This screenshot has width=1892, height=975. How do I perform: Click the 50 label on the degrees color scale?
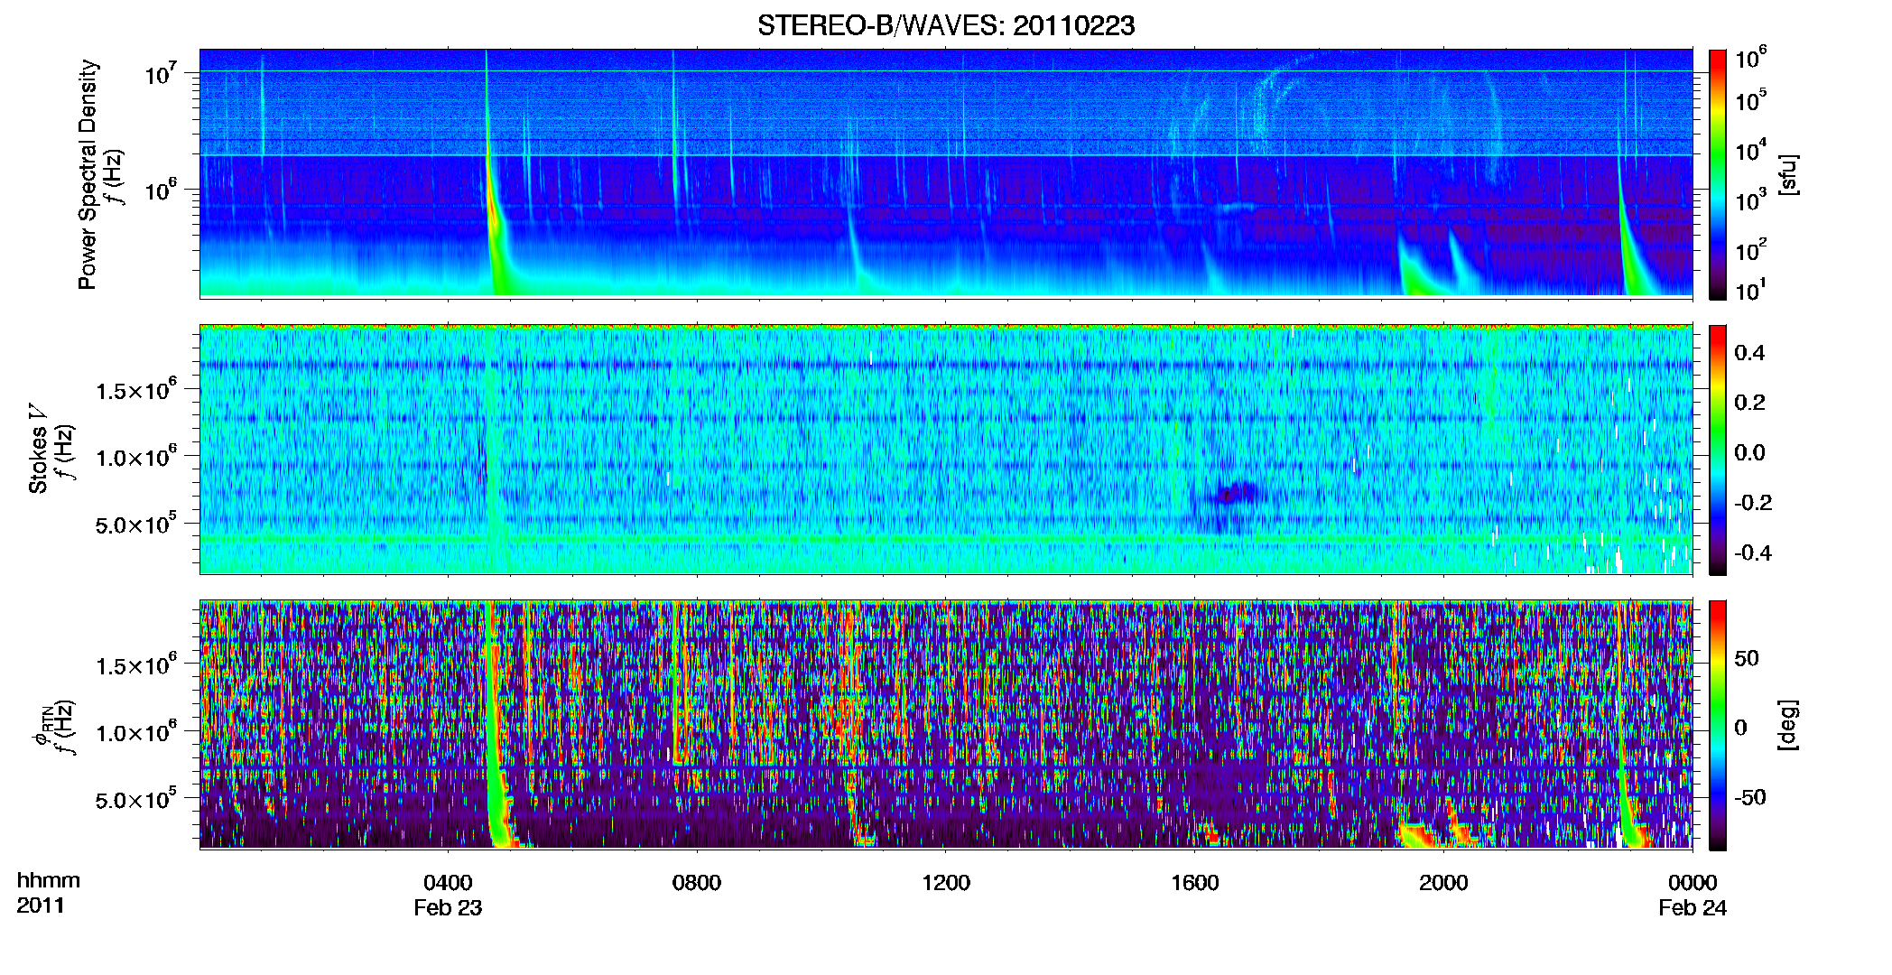click(1747, 658)
